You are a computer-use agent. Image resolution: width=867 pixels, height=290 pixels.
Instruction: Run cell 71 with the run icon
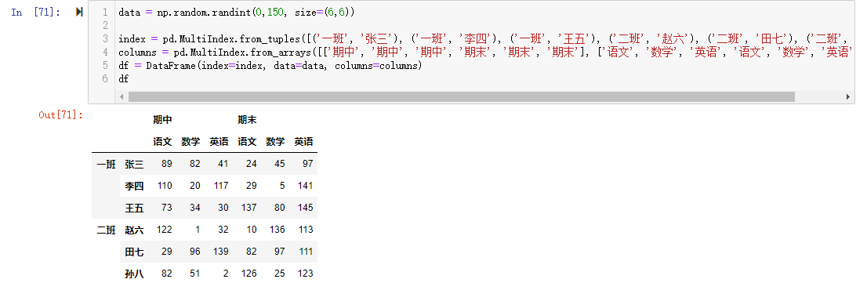[x=79, y=13]
